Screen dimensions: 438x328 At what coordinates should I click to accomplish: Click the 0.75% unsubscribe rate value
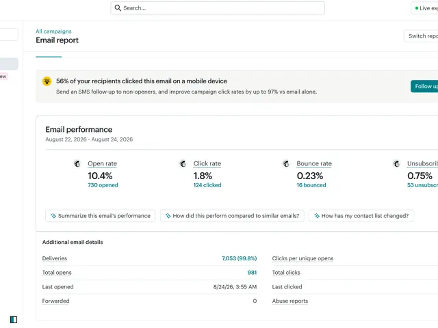420,176
